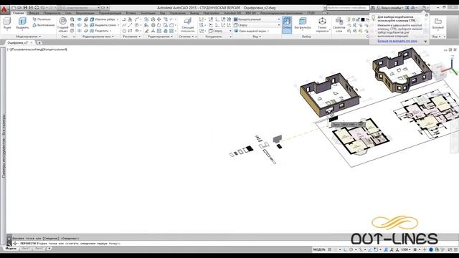Click the solid Subtract icon

[80, 25]
